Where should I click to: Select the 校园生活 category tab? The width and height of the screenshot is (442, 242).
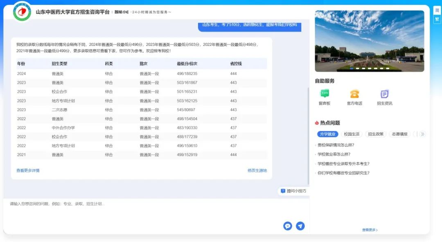point(352,134)
